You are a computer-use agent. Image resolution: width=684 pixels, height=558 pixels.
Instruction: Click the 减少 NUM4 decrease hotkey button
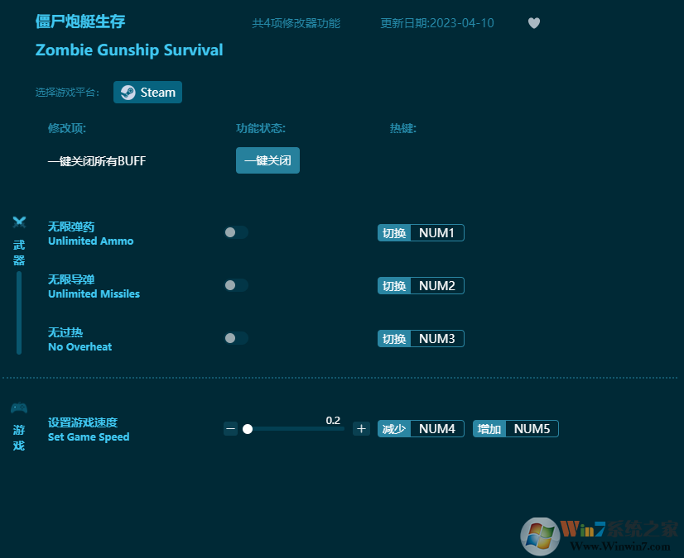(x=421, y=429)
